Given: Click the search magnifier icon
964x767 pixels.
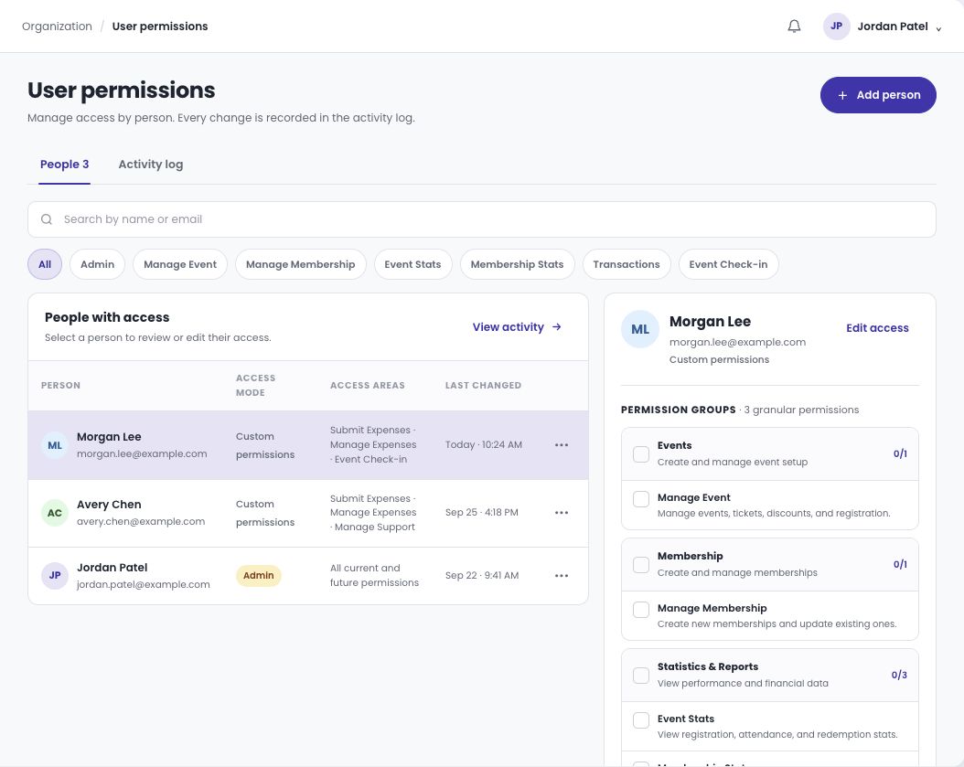Looking at the screenshot, I should point(47,219).
